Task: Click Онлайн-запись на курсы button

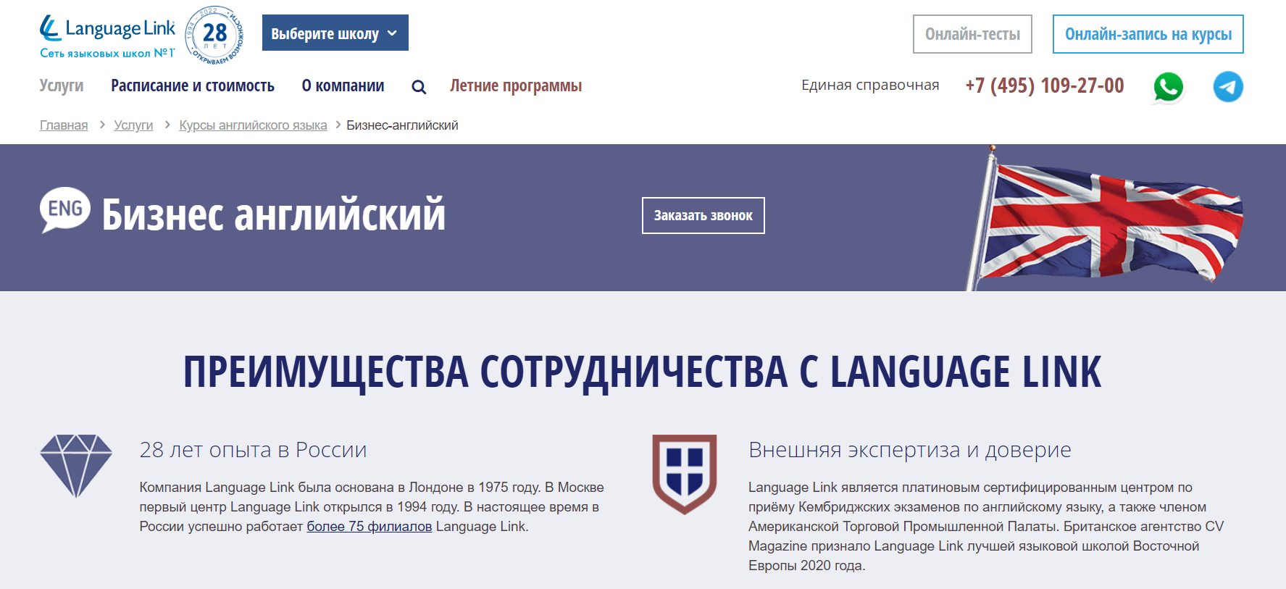Action: click(x=1148, y=34)
